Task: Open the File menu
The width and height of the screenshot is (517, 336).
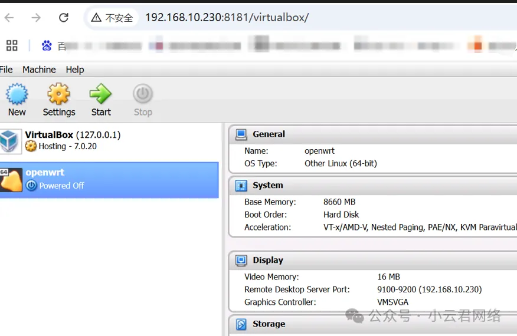Action: [6, 70]
